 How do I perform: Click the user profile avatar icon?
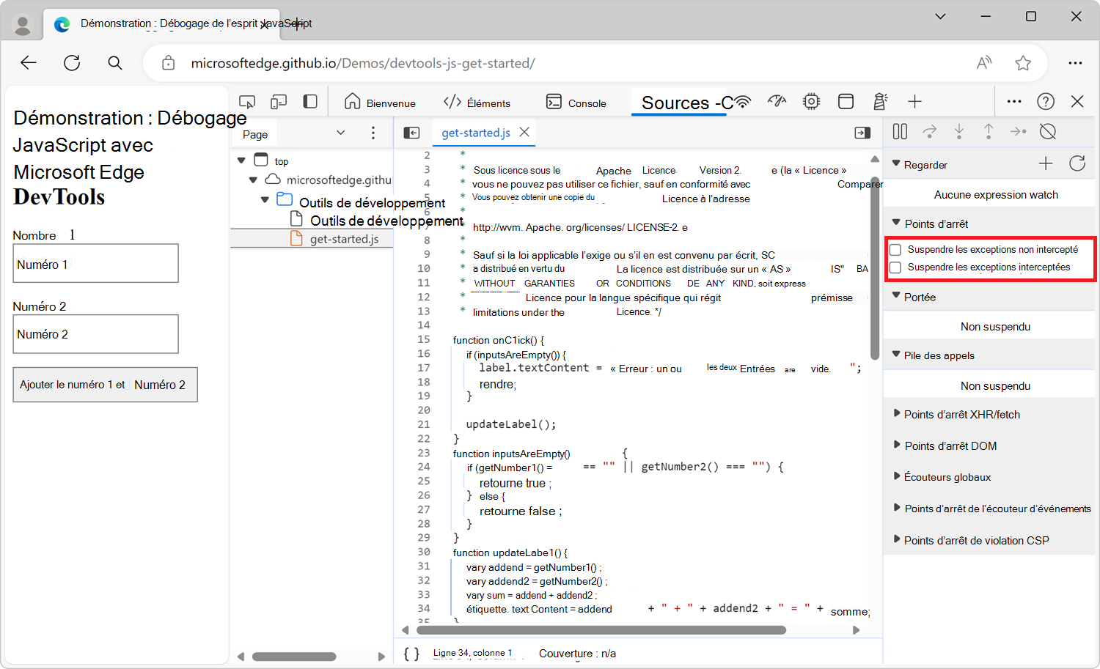23,25
